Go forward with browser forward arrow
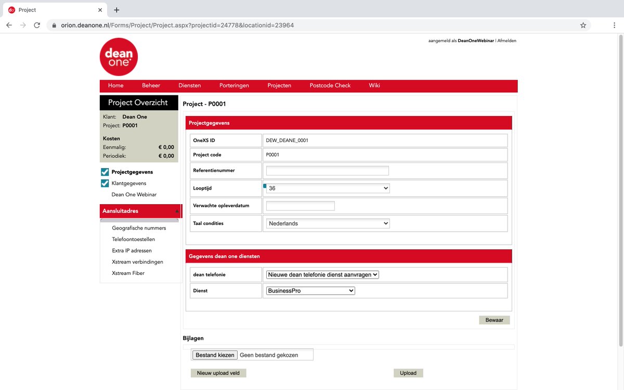 pos(23,25)
